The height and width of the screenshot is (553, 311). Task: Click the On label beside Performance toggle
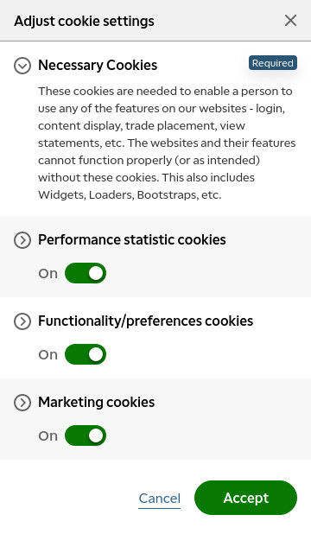pyautogui.click(x=48, y=273)
